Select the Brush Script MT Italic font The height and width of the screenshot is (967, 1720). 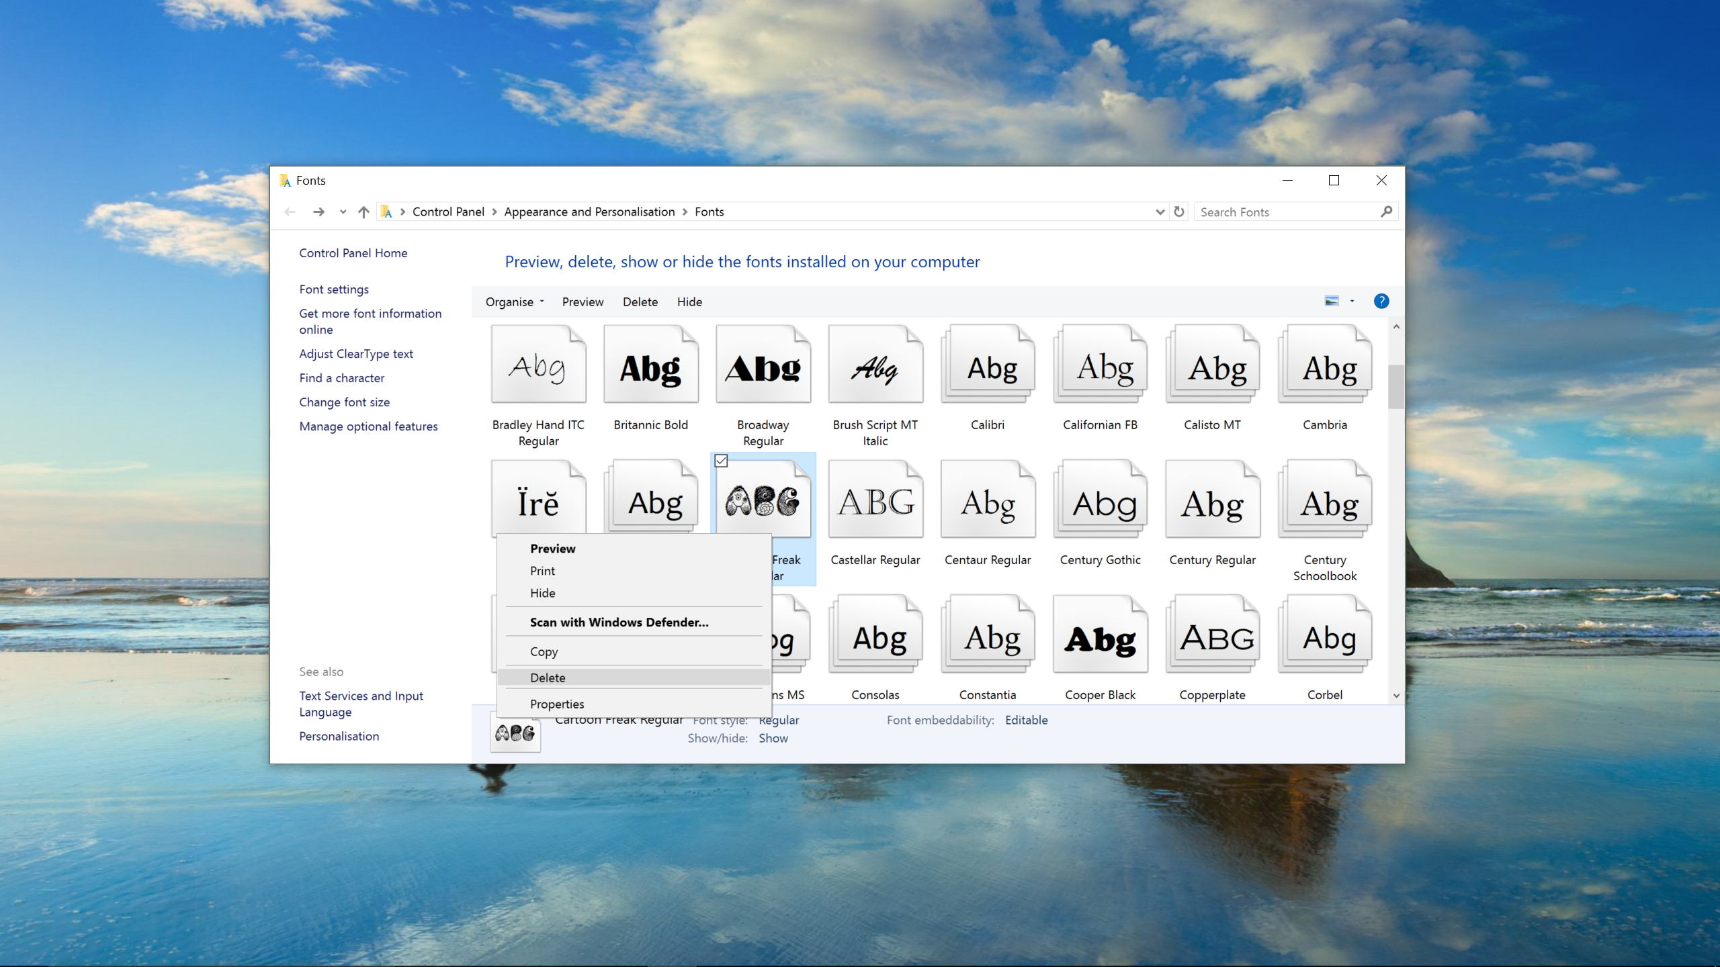point(875,365)
